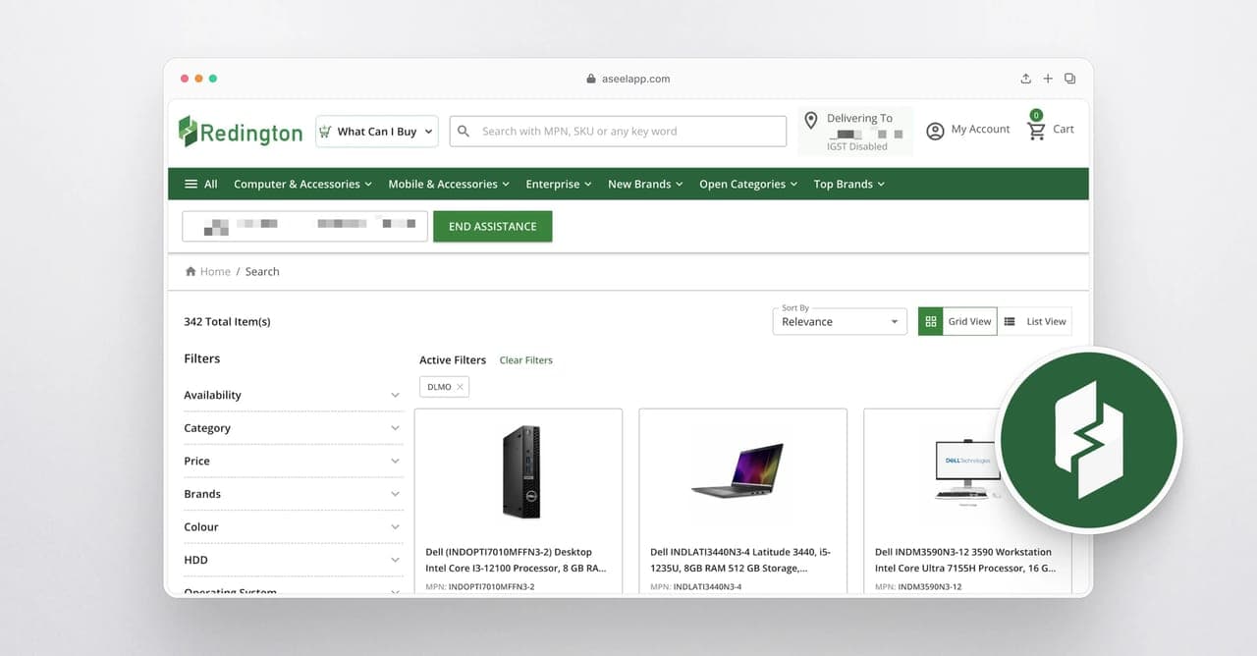Click the IGST Disabled label
Screen dimensions: 1257x656
(857, 146)
